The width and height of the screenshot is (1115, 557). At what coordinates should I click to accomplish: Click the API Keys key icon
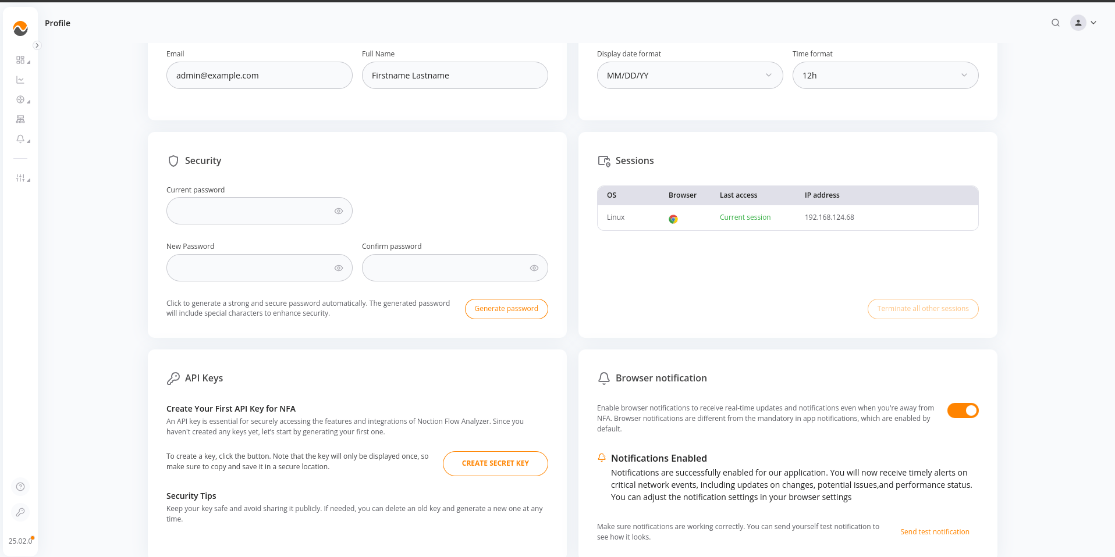[x=173, y=379]
